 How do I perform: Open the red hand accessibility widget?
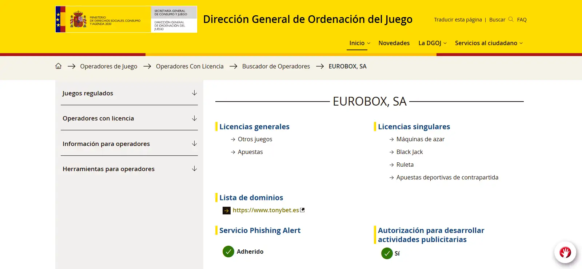(x=565, y=252)
